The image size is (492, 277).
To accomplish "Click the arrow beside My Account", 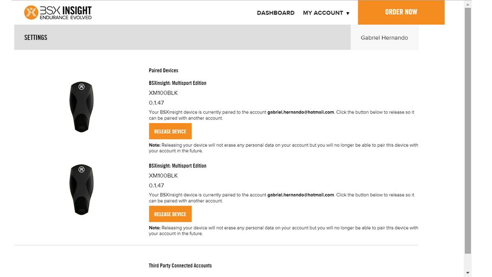I will [348, 13].
